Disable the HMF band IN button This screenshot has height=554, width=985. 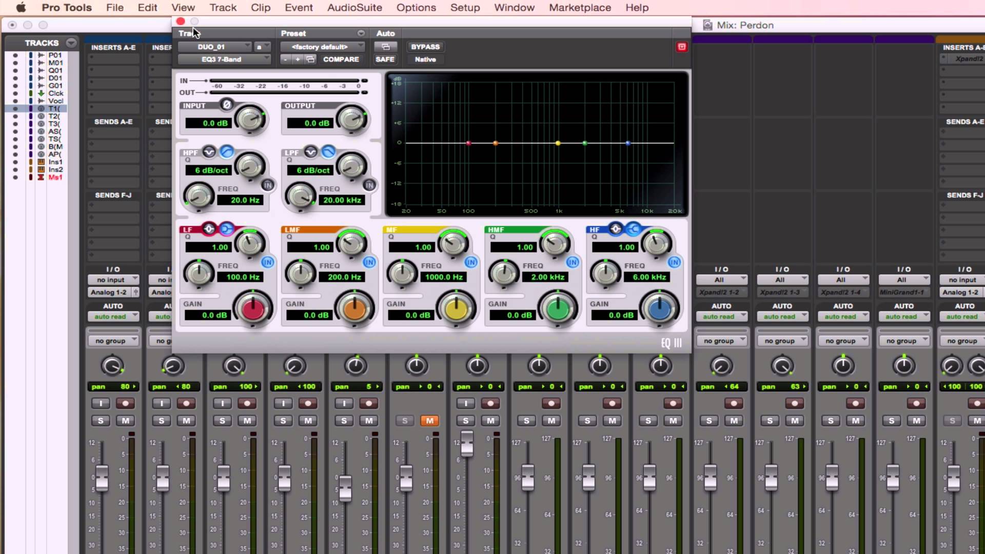click(573, 262)
